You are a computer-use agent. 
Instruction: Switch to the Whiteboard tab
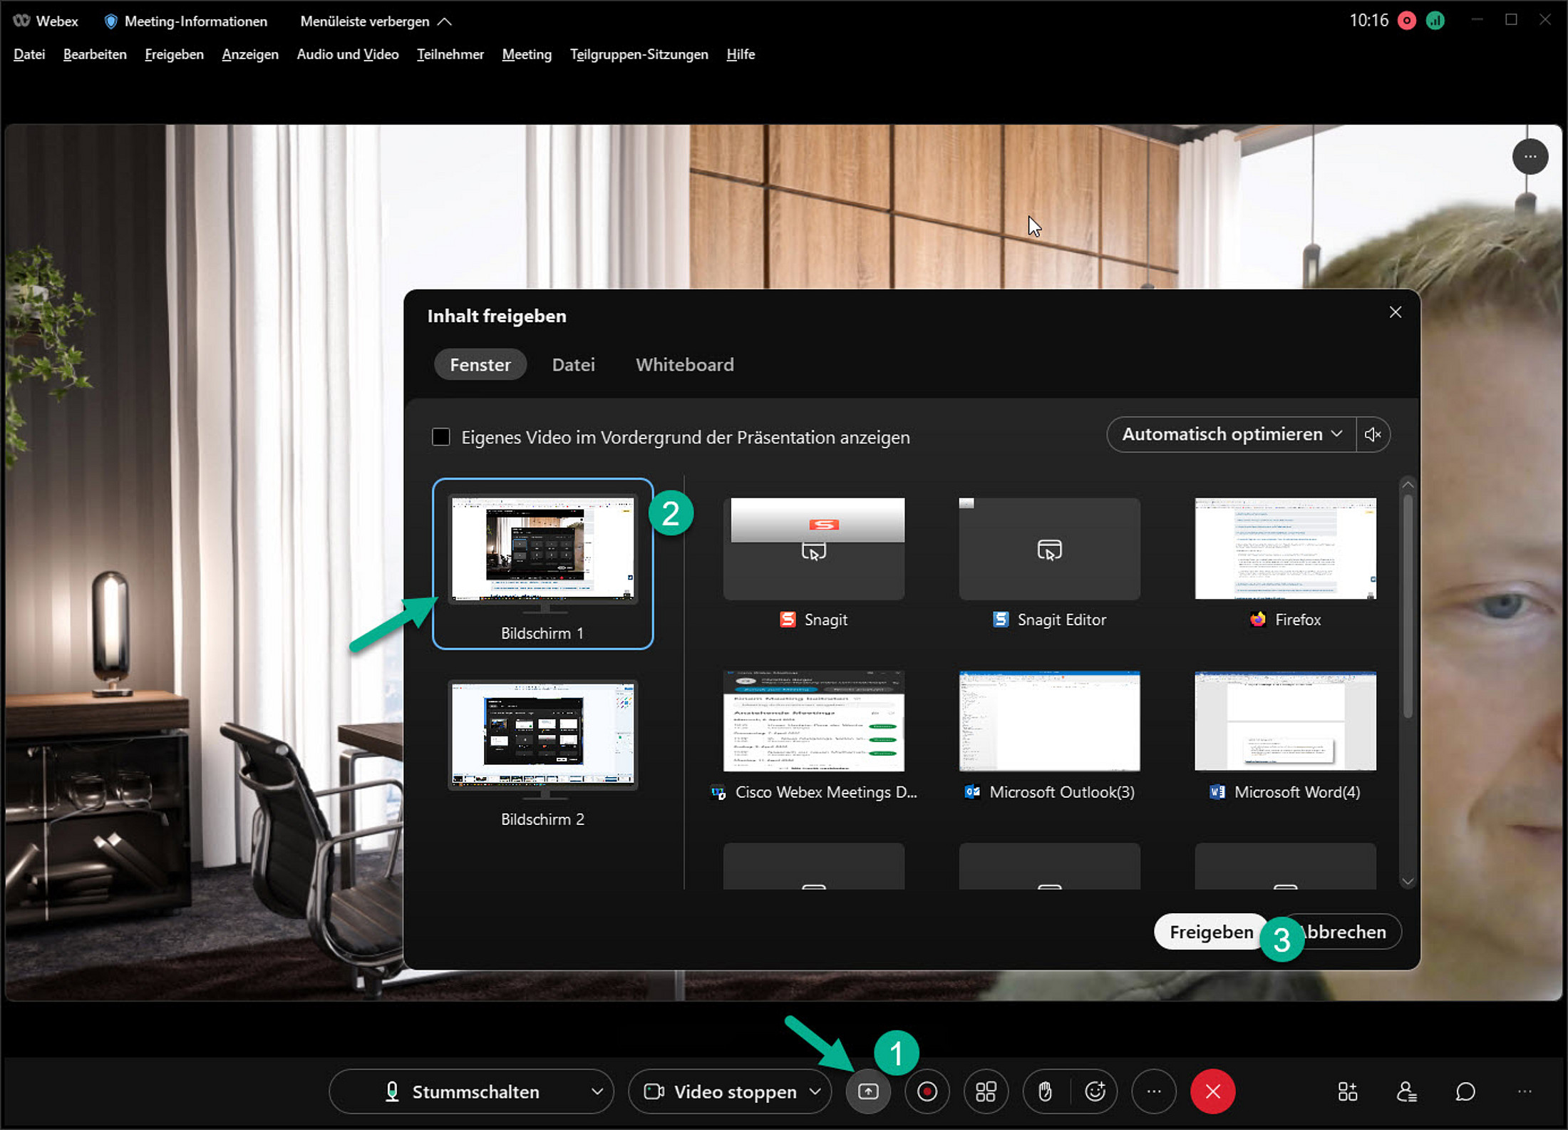coord(684,364)
